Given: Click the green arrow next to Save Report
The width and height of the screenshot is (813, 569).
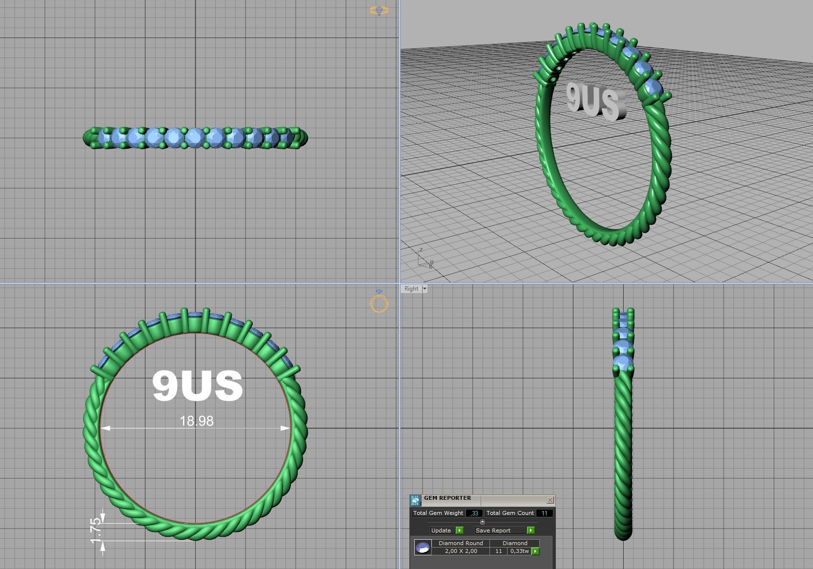Looking at the screenshot, I should point(531,530).
